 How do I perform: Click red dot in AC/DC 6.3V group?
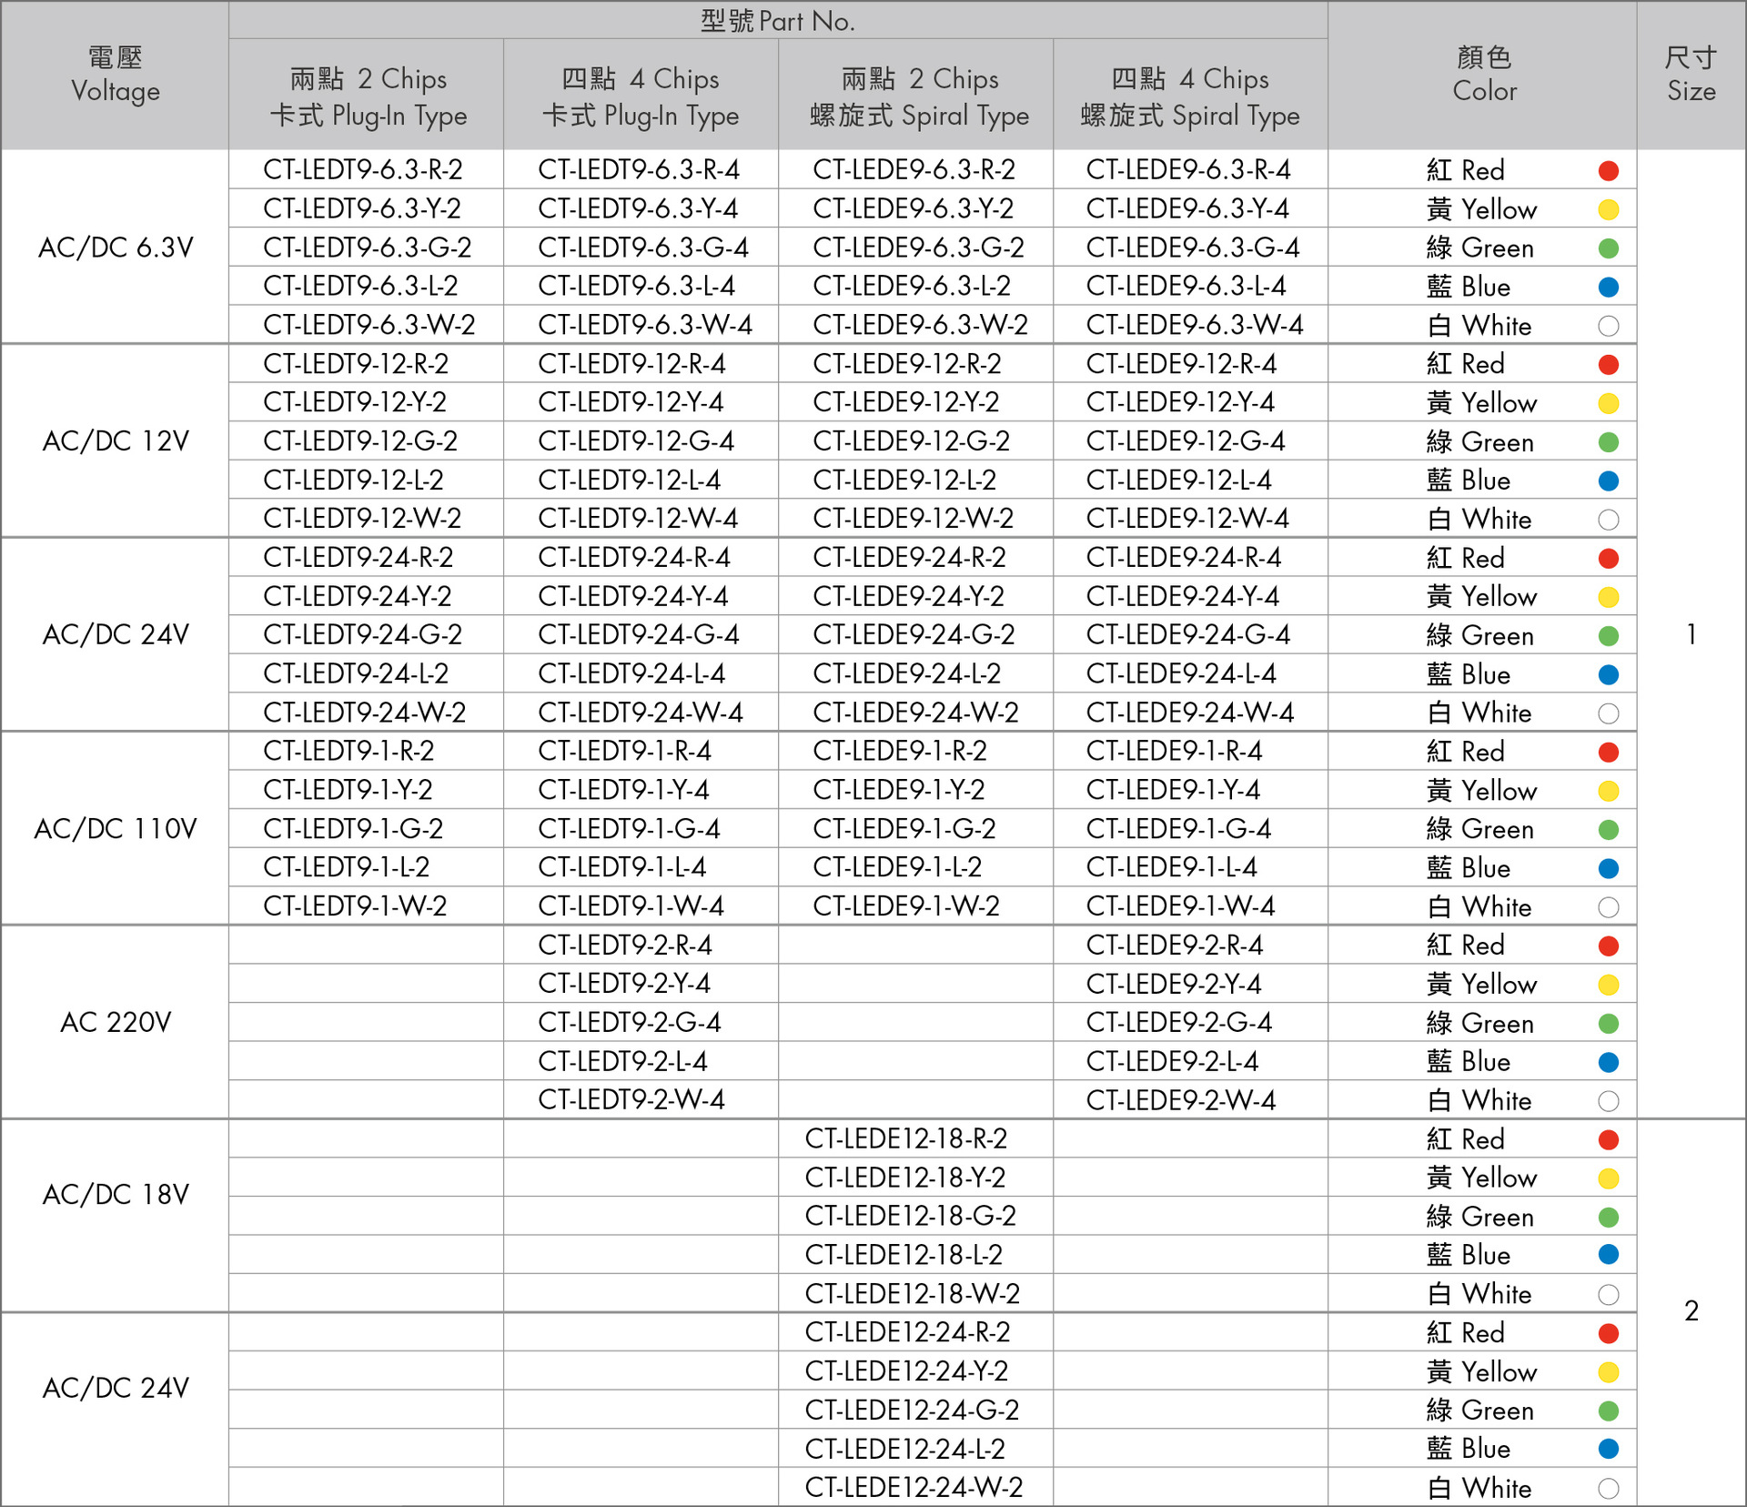(x=1608, y=170)
